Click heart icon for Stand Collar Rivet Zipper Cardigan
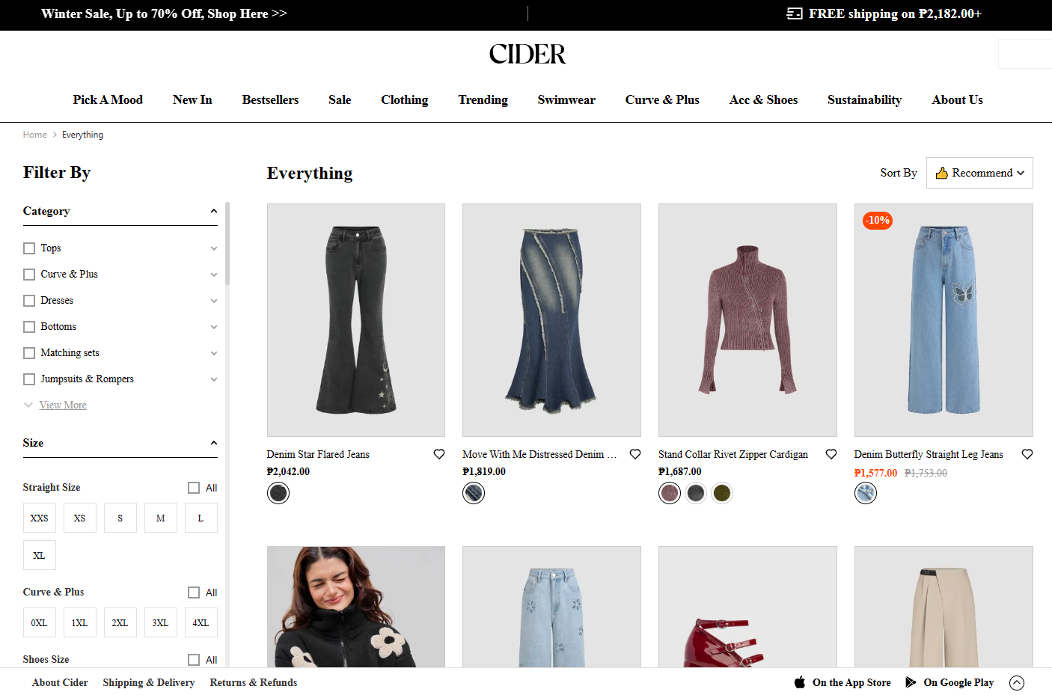The image size is (1052, 695). click(831, 454)
